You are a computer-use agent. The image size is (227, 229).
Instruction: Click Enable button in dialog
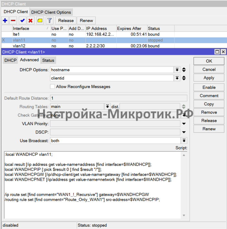click(209, 87)
